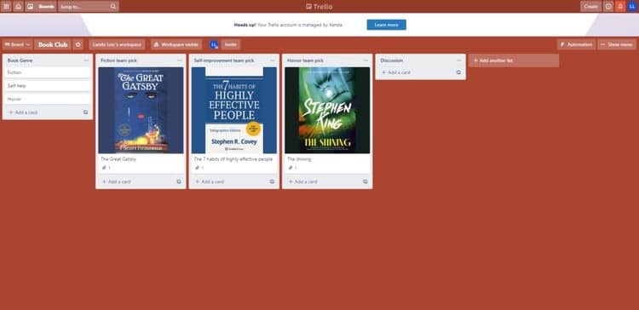
Task: Click the LL member avatar on board bar
Action: coord(214,45)
